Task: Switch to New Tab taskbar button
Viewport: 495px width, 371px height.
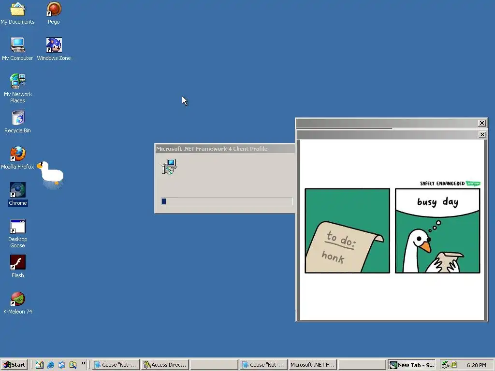Action: (x=412, y=365)
